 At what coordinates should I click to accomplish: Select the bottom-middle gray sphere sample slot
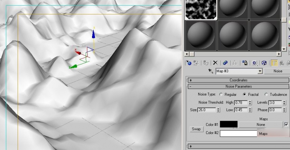click(233, 35)
